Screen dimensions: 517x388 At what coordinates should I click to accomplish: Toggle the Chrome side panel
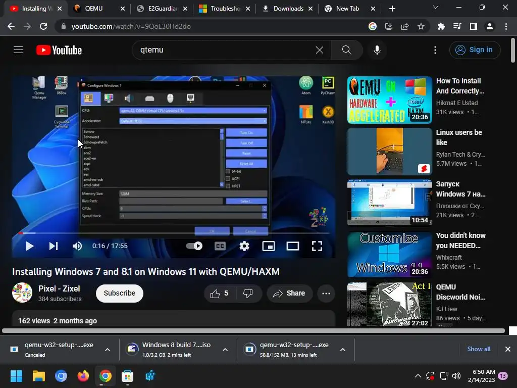point(473,26)
